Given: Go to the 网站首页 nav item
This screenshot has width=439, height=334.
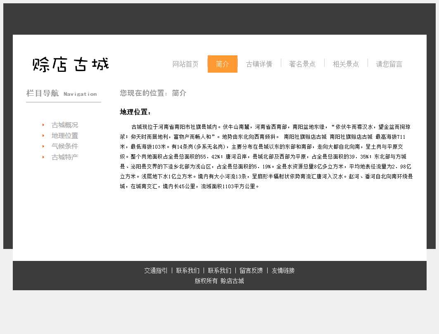Looking at the screenshot, I should [185, 64].
